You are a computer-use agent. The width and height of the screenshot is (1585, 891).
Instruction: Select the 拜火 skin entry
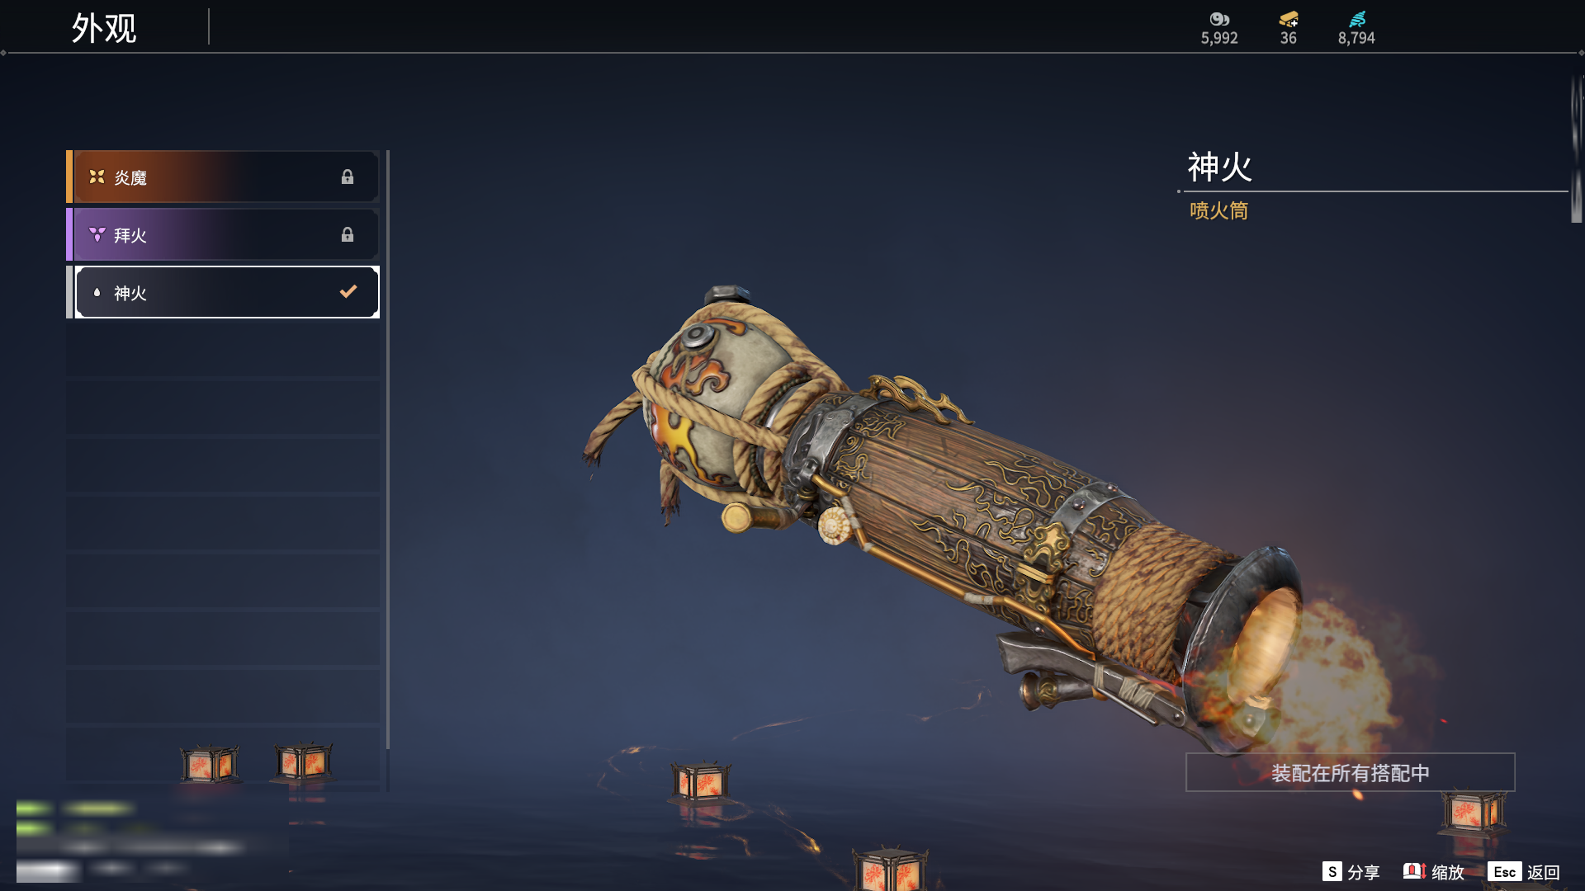[223, 234]
